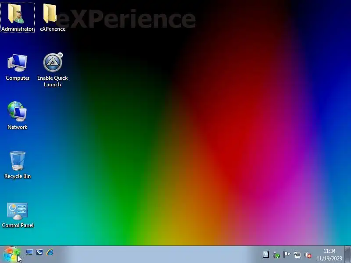Click Switch Between Windows quick launch icon

(x=39, y=252)
